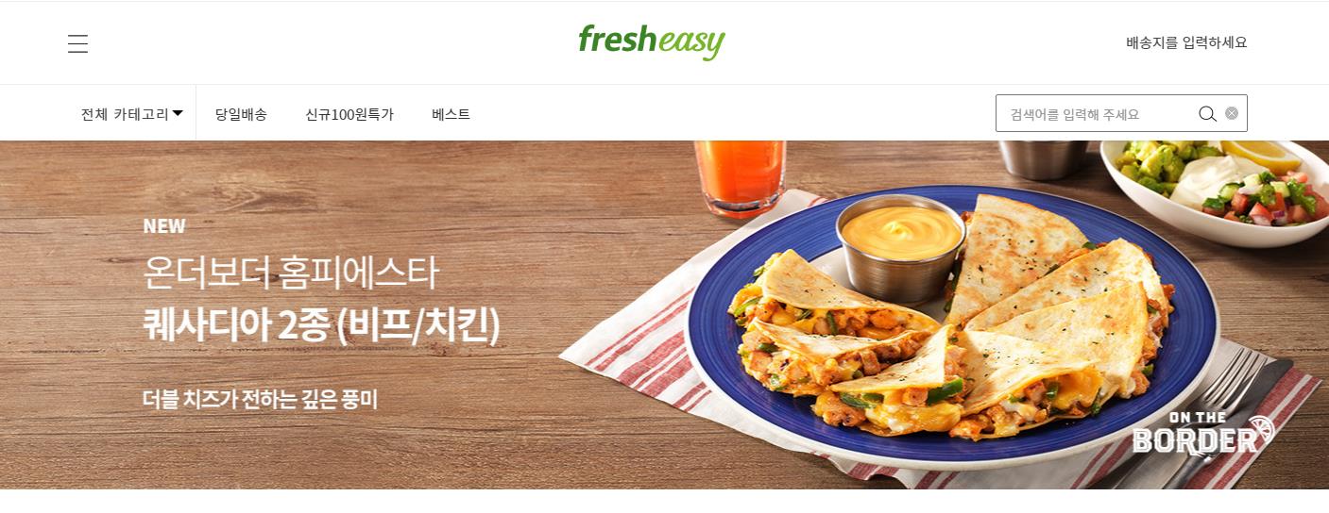Open the hamburger menu icon
Image resolution: width=1329 pixels, height=513 pixels.
[77, 43]
